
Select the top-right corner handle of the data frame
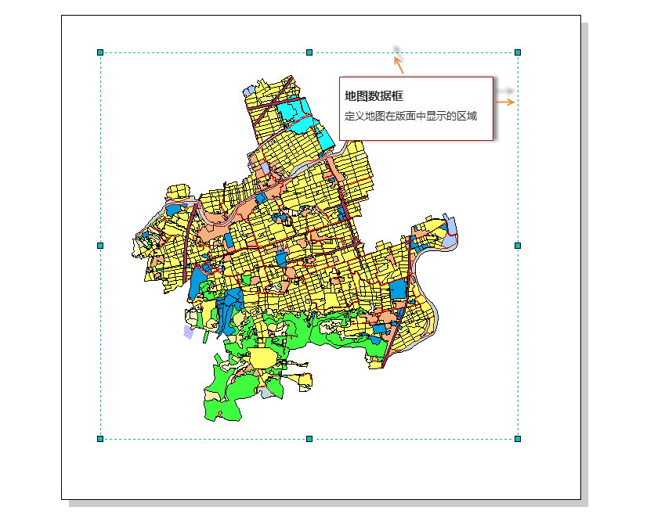tap(518, 52)
